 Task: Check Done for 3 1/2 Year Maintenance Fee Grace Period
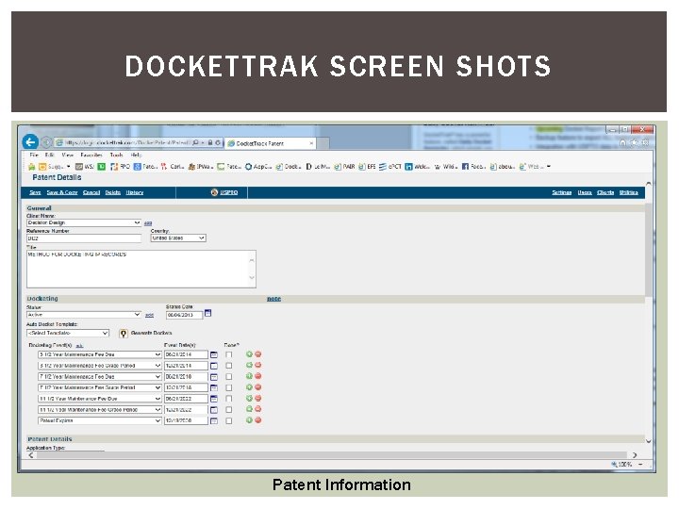pyautogui.click(x=229, y=366)
